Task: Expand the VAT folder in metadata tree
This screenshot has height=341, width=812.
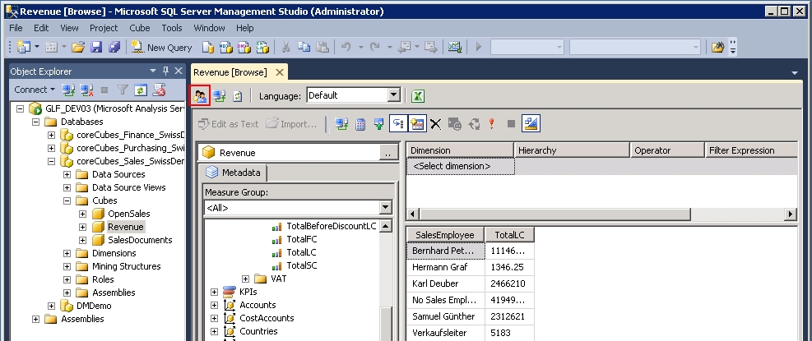Action: (245, 279)
